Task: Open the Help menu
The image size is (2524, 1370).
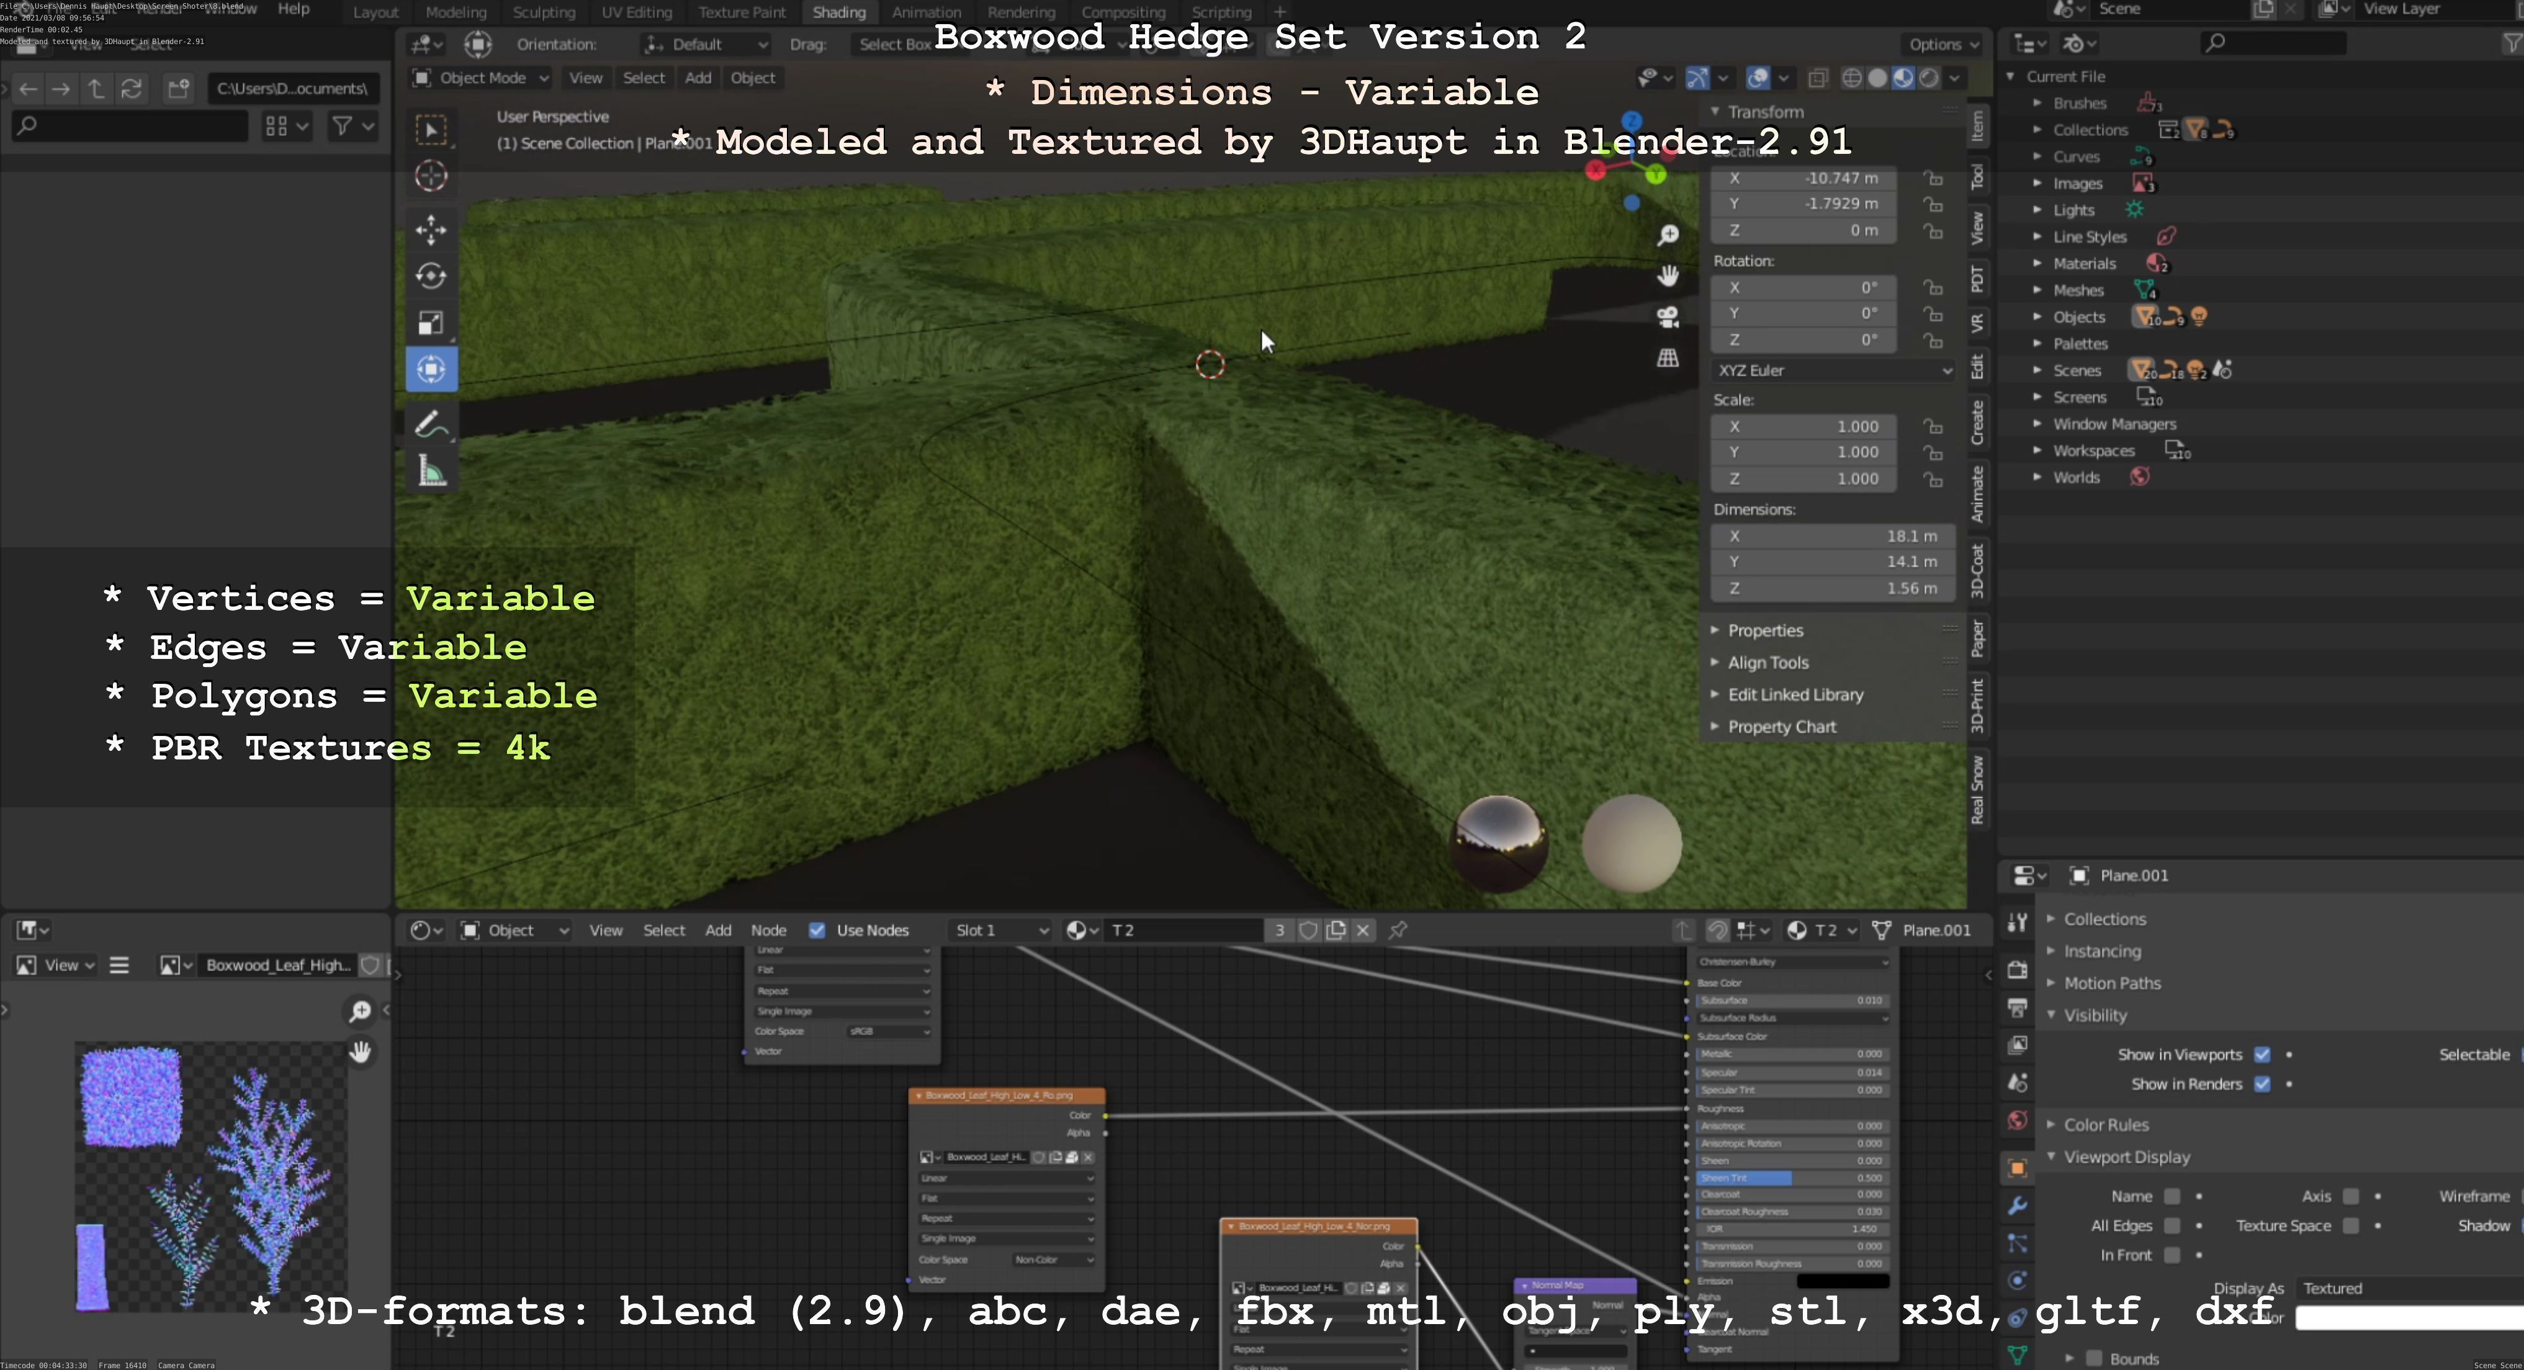Action: click(x=293, y=9)
